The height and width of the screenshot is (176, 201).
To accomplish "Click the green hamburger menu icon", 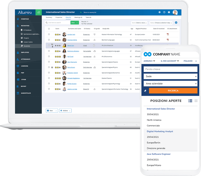I will [39, 12].
